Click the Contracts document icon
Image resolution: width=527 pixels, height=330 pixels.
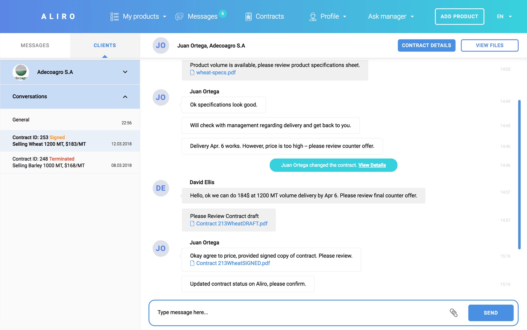tap(248, 17)
